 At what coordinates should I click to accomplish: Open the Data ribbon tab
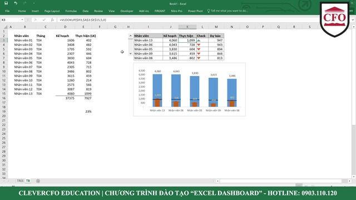[86, 11]
